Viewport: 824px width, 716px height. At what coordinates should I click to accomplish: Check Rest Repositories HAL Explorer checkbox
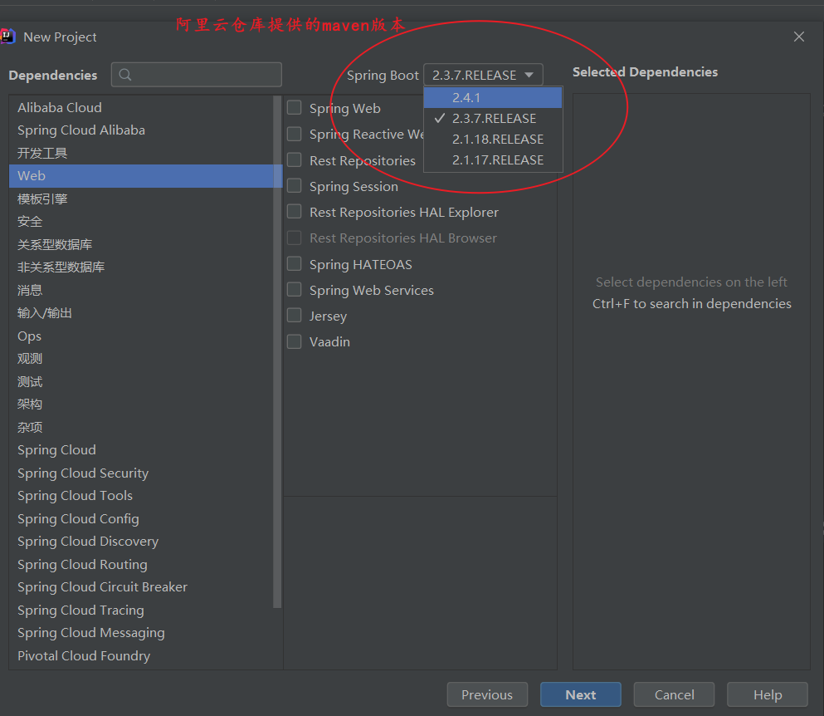tap(295, 212)
